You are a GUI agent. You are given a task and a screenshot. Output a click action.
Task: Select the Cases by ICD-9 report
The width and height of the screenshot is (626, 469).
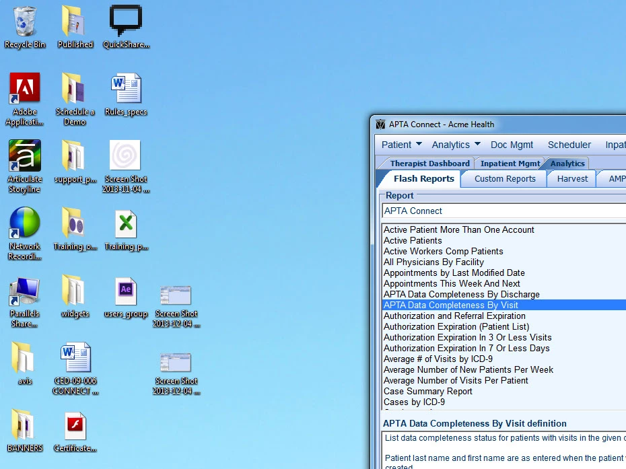click(x=504, y=402)
